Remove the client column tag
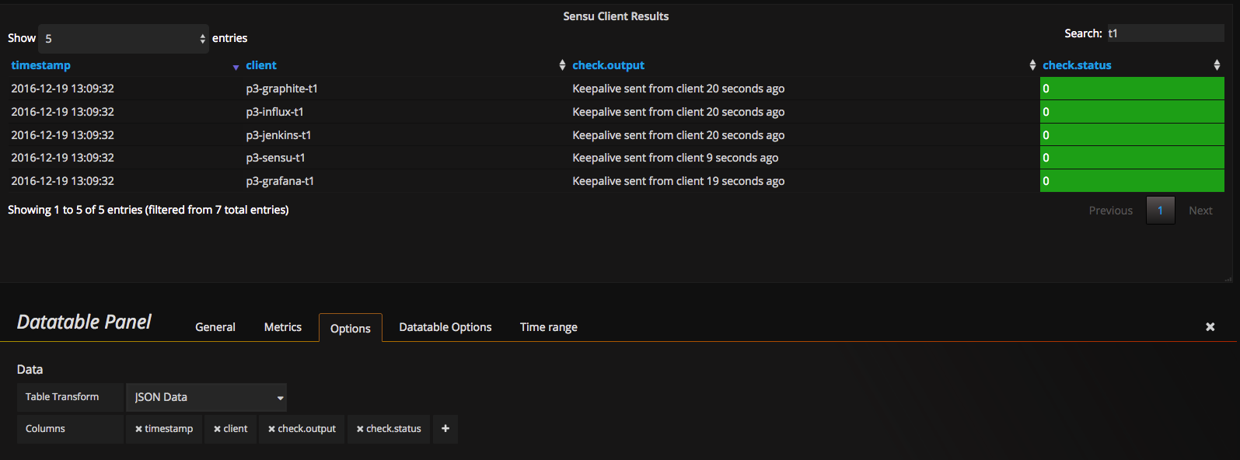 pos(218,429)
